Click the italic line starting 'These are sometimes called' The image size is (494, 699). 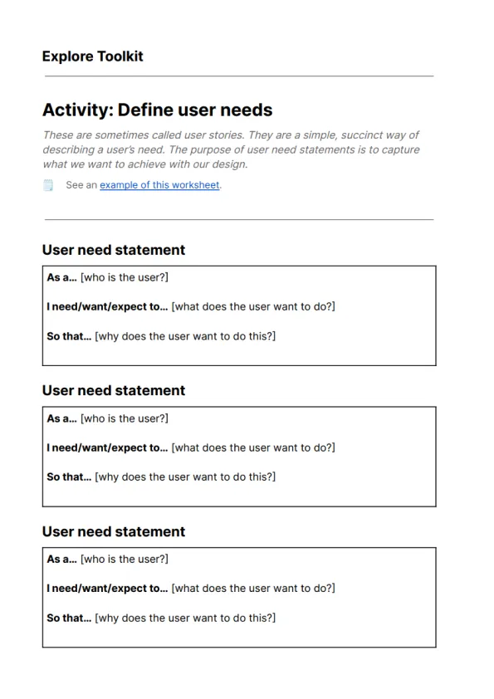[231, 135]
